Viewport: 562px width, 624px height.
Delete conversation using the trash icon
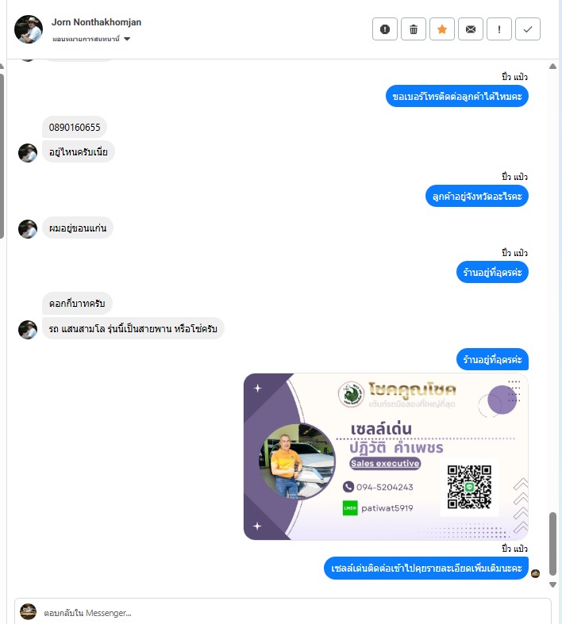(x=414, y=29)
